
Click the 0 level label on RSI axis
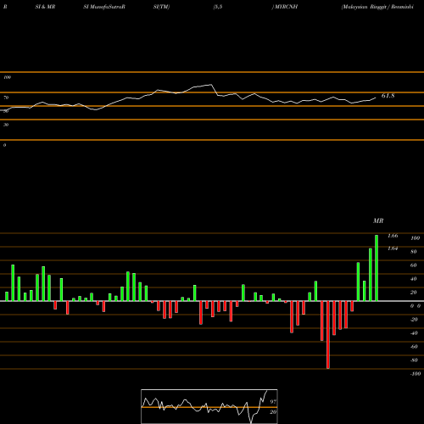[4, 145]
